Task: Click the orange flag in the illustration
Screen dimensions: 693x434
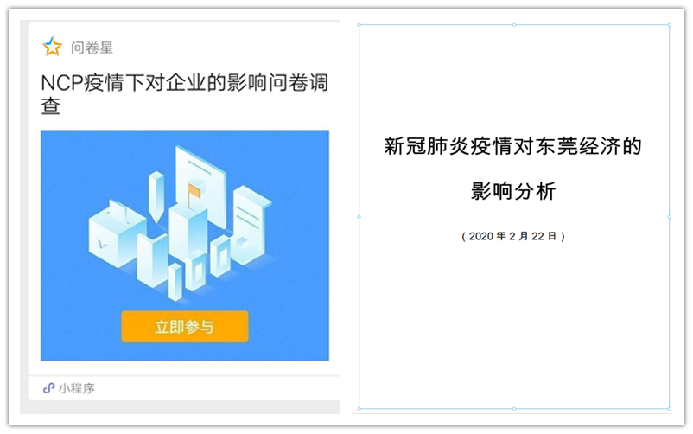Action: [194, 191]
